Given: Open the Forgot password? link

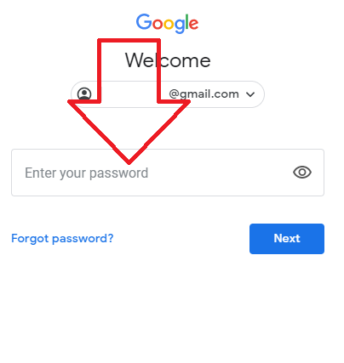Looking at the screenshot, I should [62, 238].
